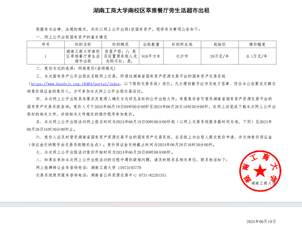Select the 标的名称 column header
The height and width of the screenshot is (227, 302).
pos(83,44)
